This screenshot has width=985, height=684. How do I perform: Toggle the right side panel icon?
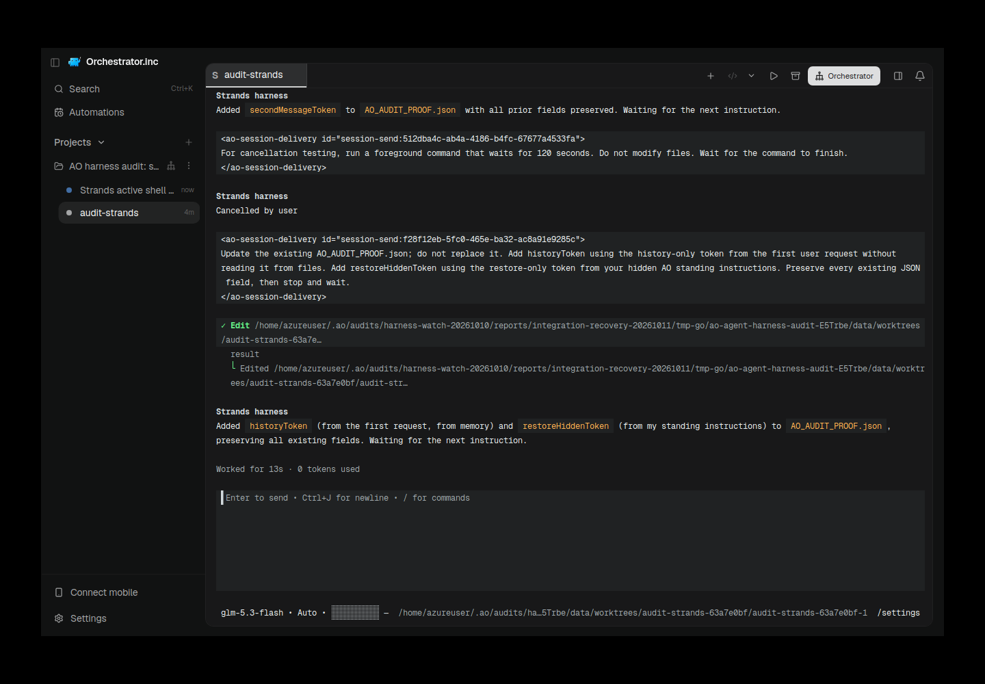(898, 76)
